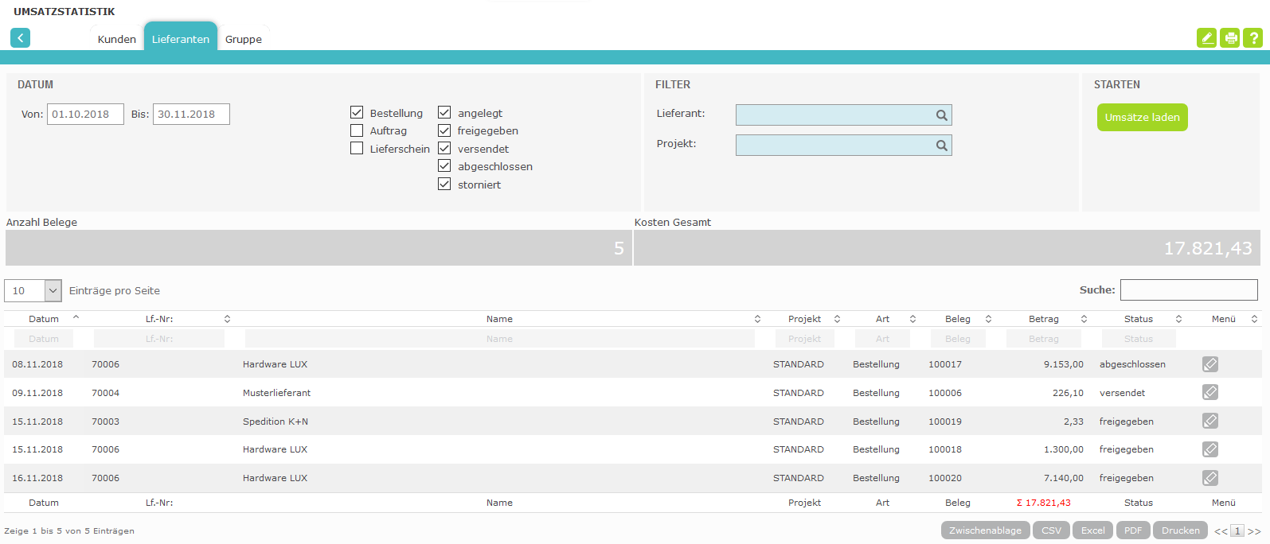Image resolution: width=1270 pixels, height=544 pixels.
Task: Open menu icon for Beleg 100017 row
Action: (x=1210, y=364)
